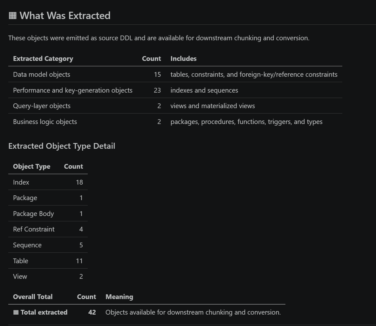The image size is (376, 326).
Task: Click the 'Index' object type row
Action: tap(48, 182)
